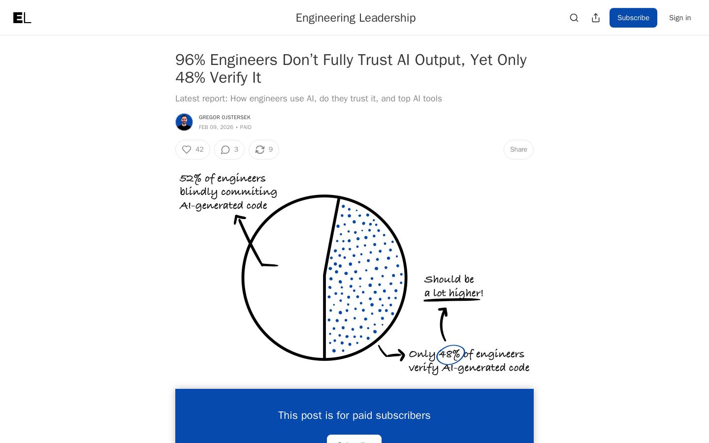Click the like count 42
Image resolution: width=709 pixels, height=443 pixels.
coord(199,150)
